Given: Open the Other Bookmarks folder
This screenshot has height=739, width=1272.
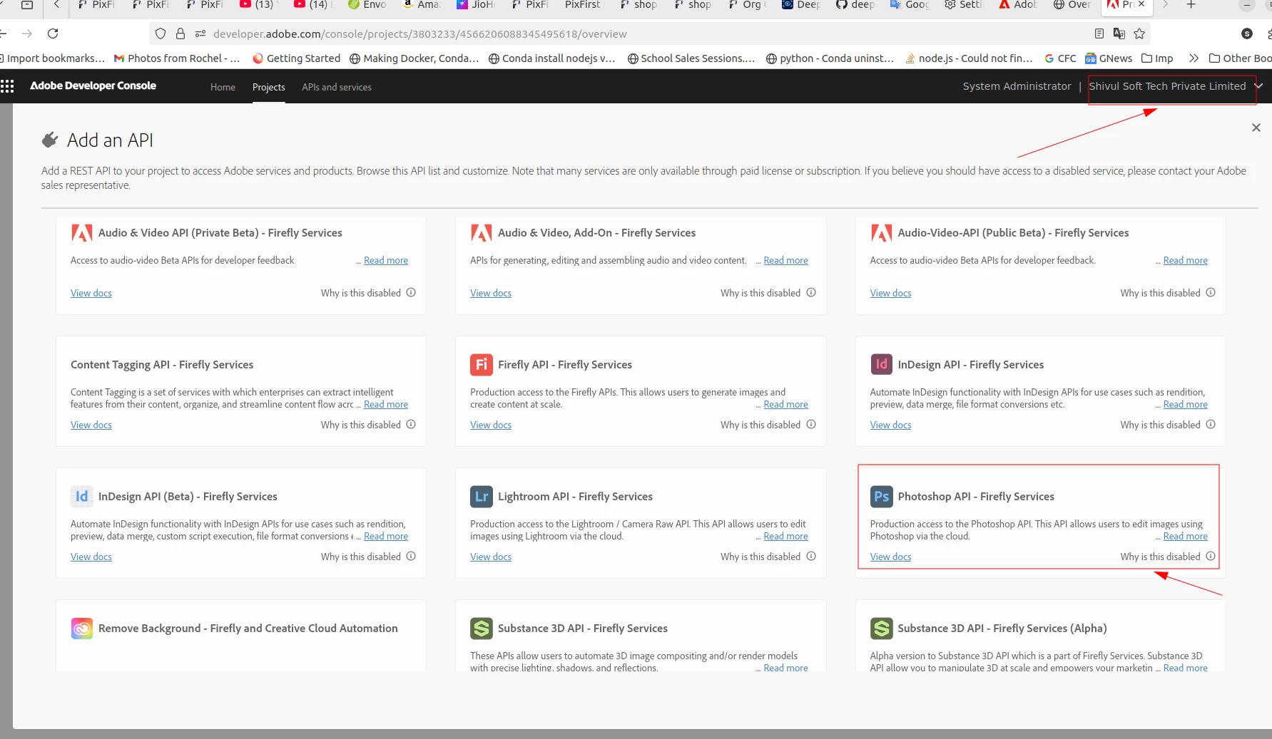Looking at the screenshot, I should coord(1240,58).
